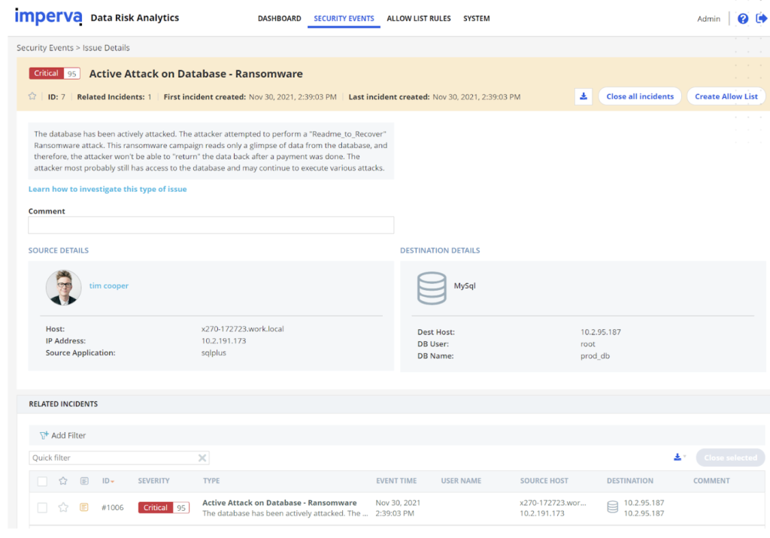This screenshot has width=770, height=538.
Task: Open the SYSTEM tab
Action: click(x=476, y=19)
